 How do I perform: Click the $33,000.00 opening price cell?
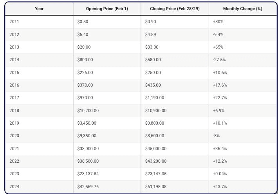click(x=88, y=149)
